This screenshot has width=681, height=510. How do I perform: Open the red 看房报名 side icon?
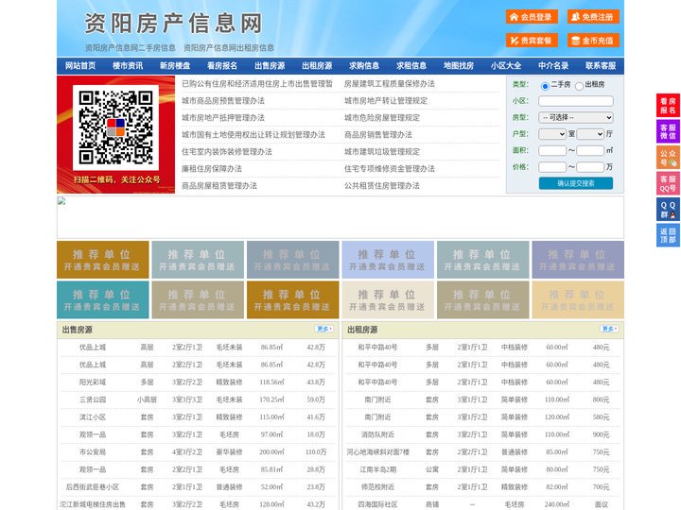(x=668, y=106)
